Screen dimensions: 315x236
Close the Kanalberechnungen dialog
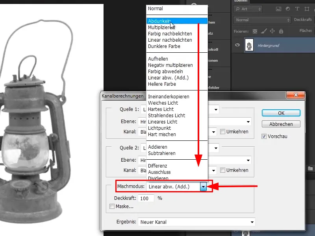296,95
